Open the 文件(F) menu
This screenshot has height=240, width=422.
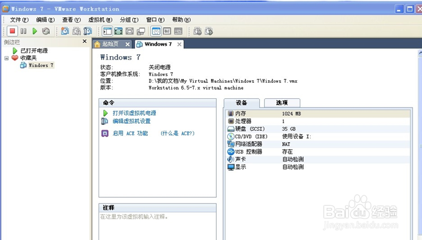pos(19,20)
